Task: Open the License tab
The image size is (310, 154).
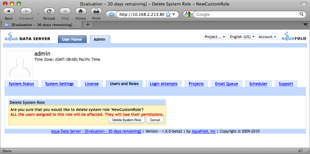Action: tap(92, 84)
